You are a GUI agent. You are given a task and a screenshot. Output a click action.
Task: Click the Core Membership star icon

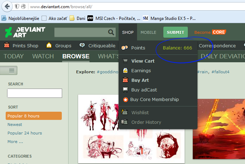(x=125, y=100)
